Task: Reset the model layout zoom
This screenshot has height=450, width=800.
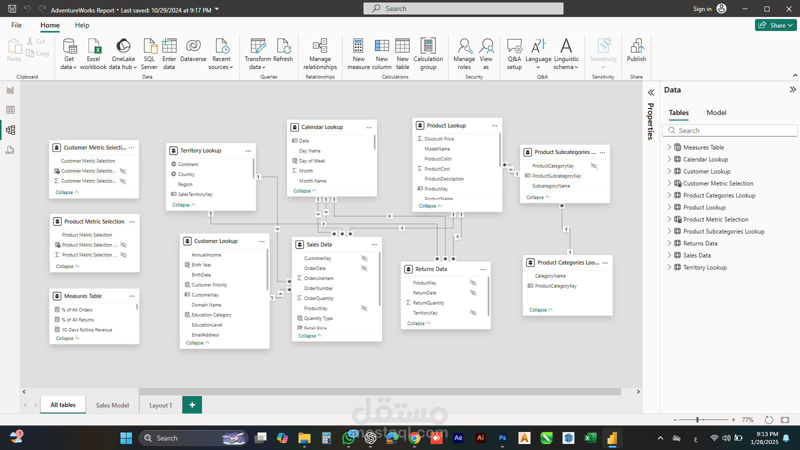Action: coord(769,420)
